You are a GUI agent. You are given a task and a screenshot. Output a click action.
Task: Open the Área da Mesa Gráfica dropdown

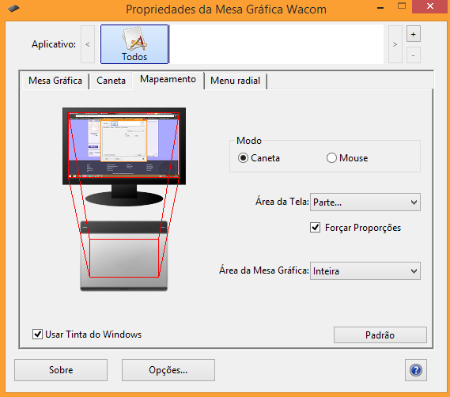pos(365,270)
